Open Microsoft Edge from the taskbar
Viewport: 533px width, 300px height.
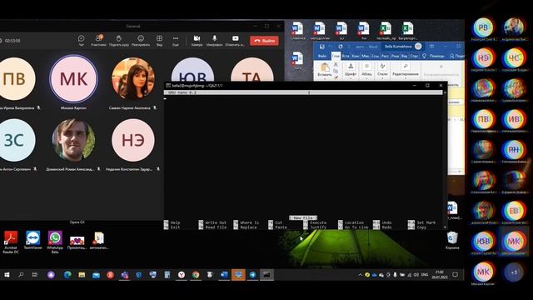coord(67,274)
